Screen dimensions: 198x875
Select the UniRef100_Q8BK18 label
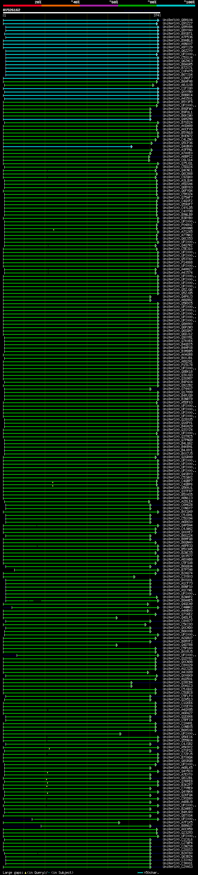tap(177, 372)
